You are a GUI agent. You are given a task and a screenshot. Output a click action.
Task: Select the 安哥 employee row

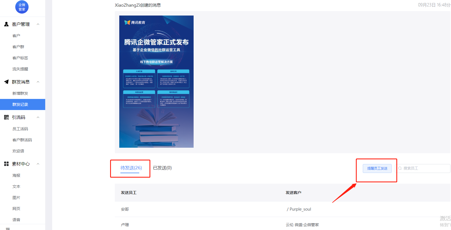point(283,209)
